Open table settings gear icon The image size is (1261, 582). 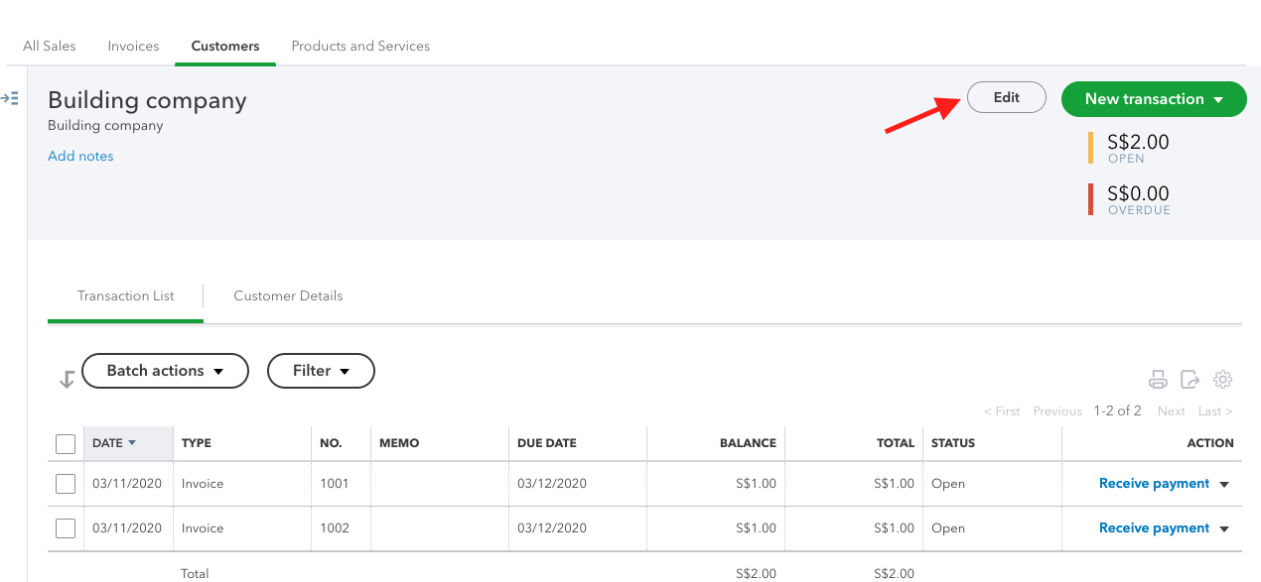1223,379
